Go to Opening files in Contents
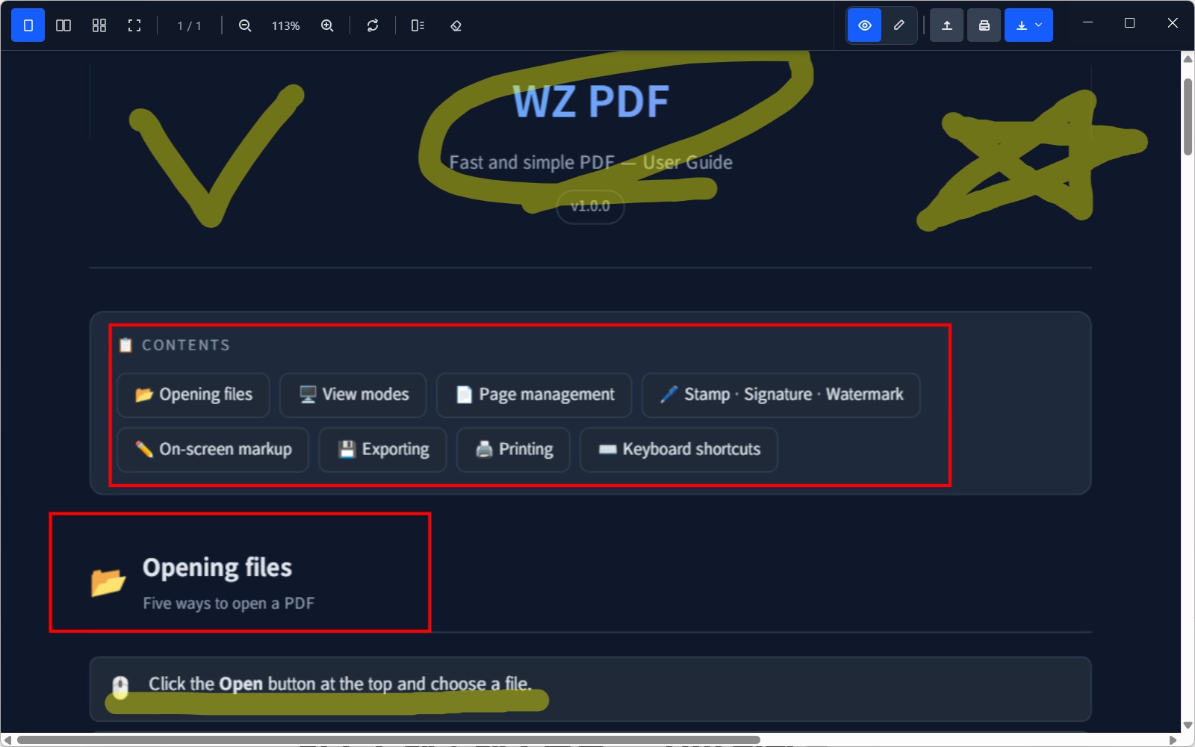This screenshot has height=747, width=1195. [x=193, y=394]
